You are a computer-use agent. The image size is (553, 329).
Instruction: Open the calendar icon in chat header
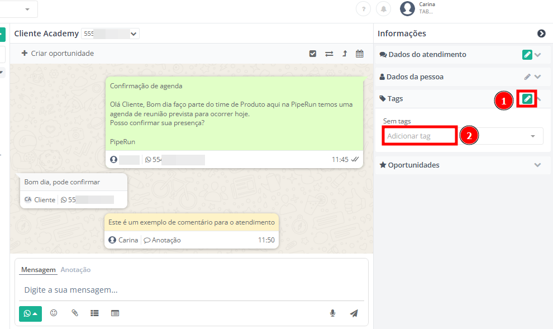coord(360,54)
